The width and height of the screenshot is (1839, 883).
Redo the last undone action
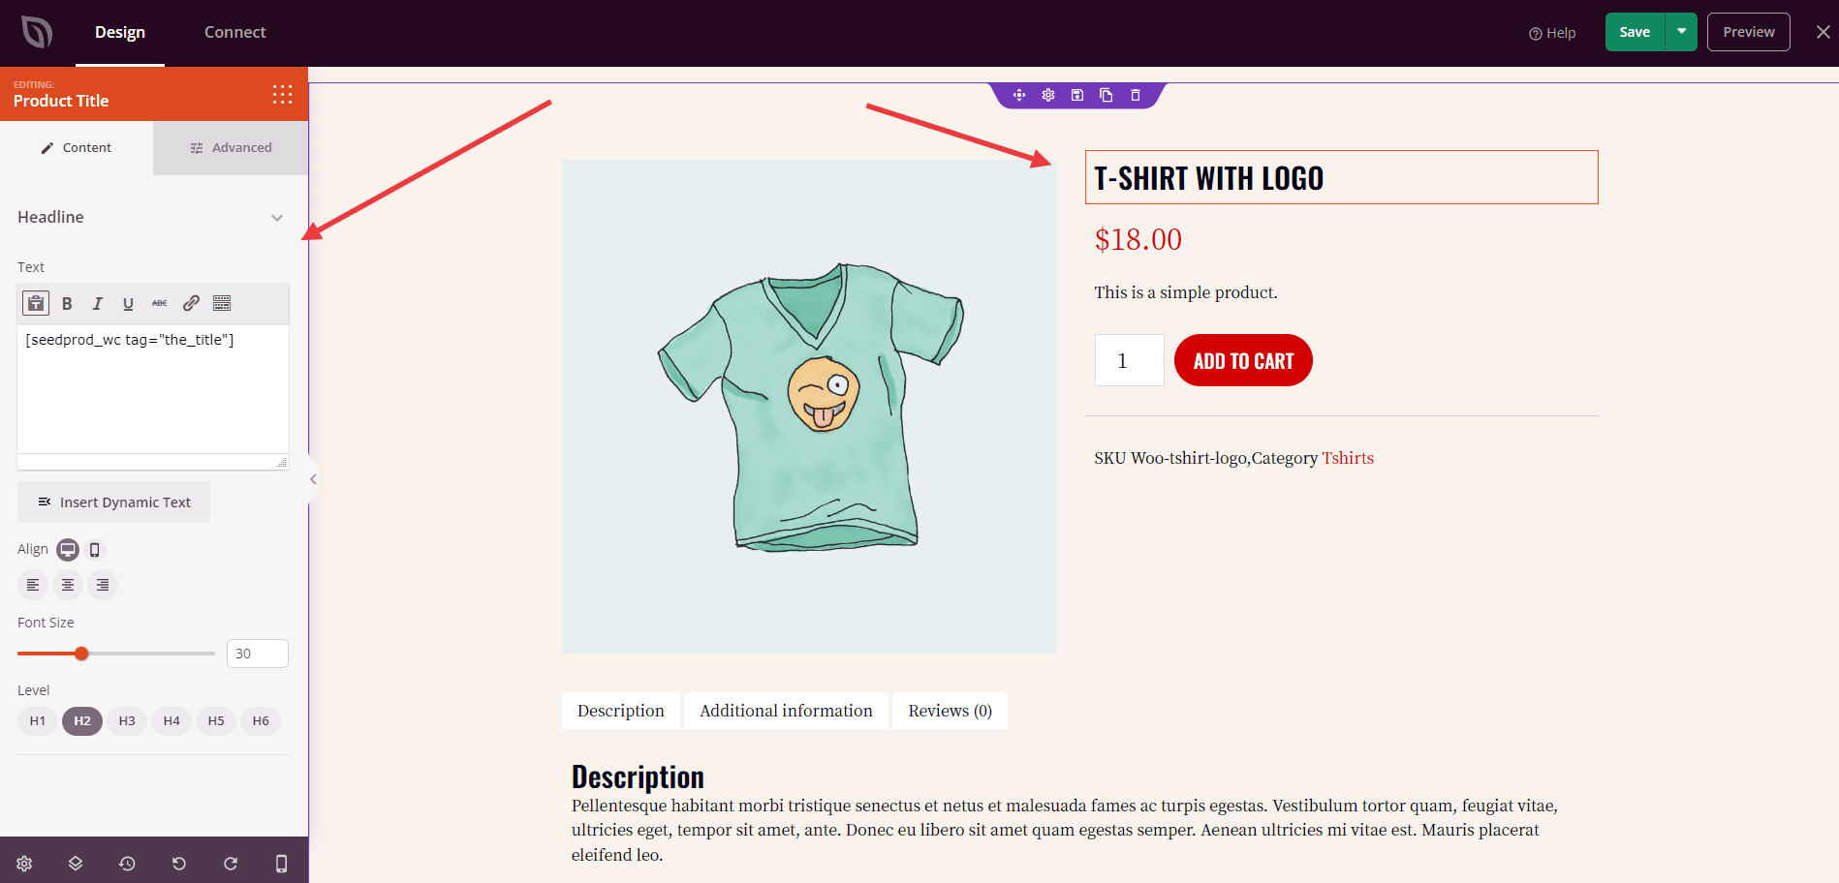(231, 863)
